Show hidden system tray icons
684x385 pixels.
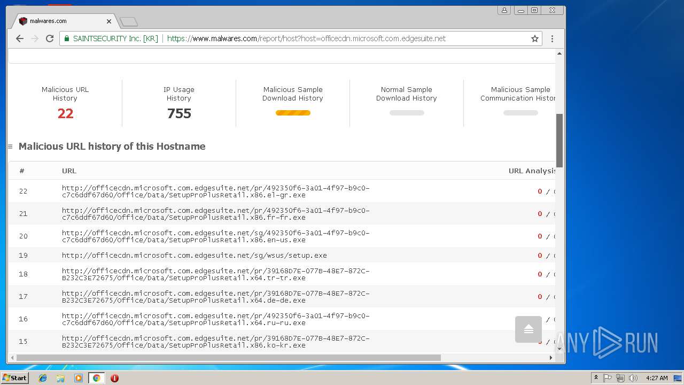tap(596, 378)
